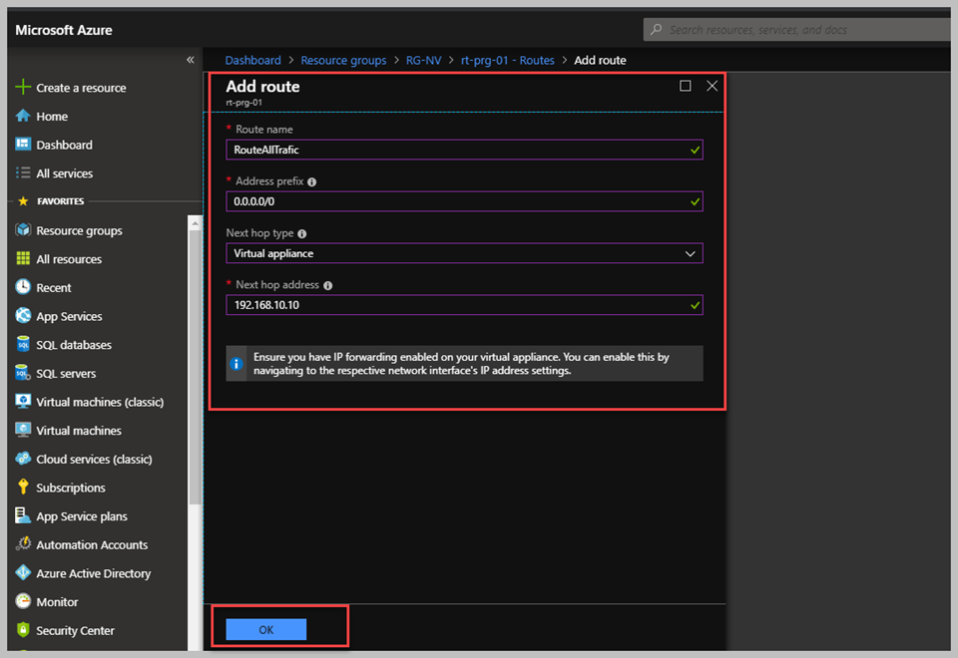Viewport: 958px width, 658px height.
Task: Close the Add route blade
Action: point(712,86)
